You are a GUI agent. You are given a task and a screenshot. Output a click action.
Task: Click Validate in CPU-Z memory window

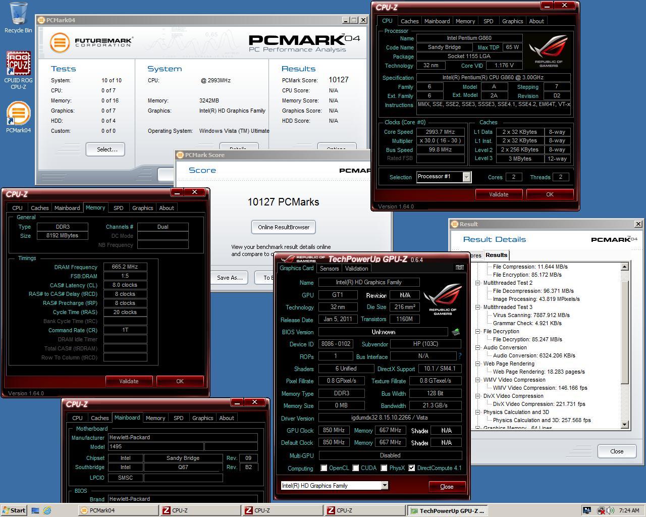click(x=129, y=381)
